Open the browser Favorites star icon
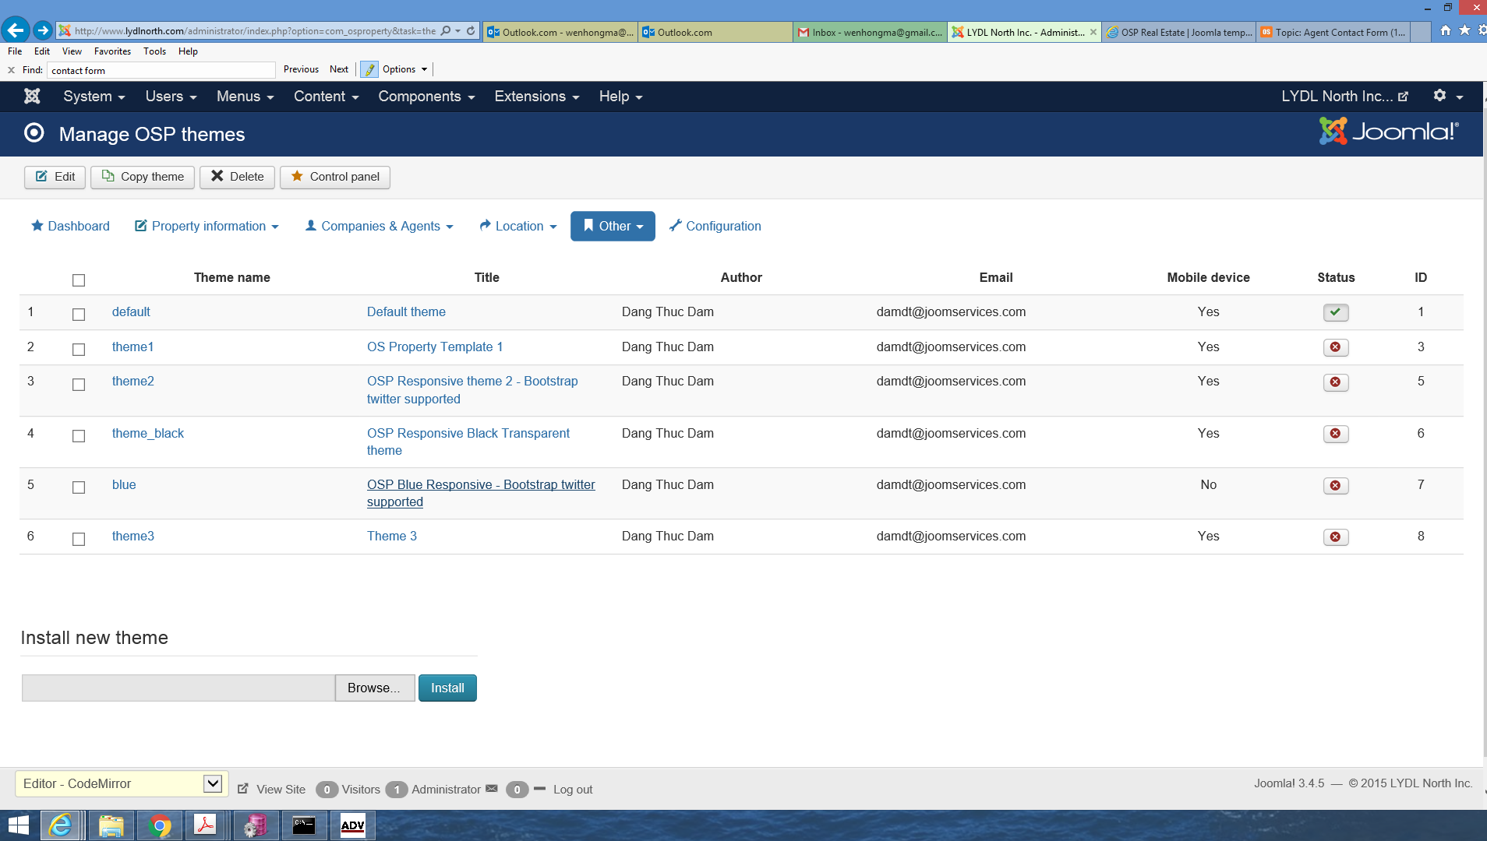 click(1464, 30)
